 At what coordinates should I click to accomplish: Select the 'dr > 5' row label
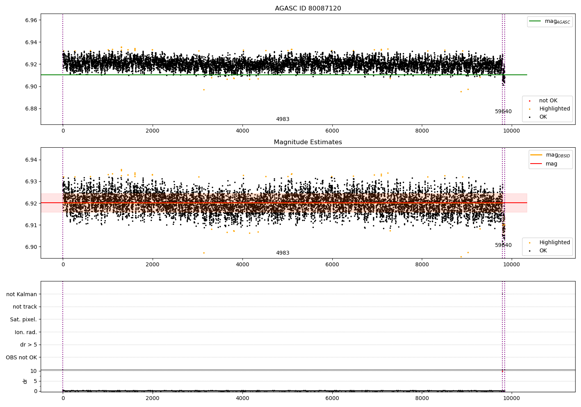point(28,345)
